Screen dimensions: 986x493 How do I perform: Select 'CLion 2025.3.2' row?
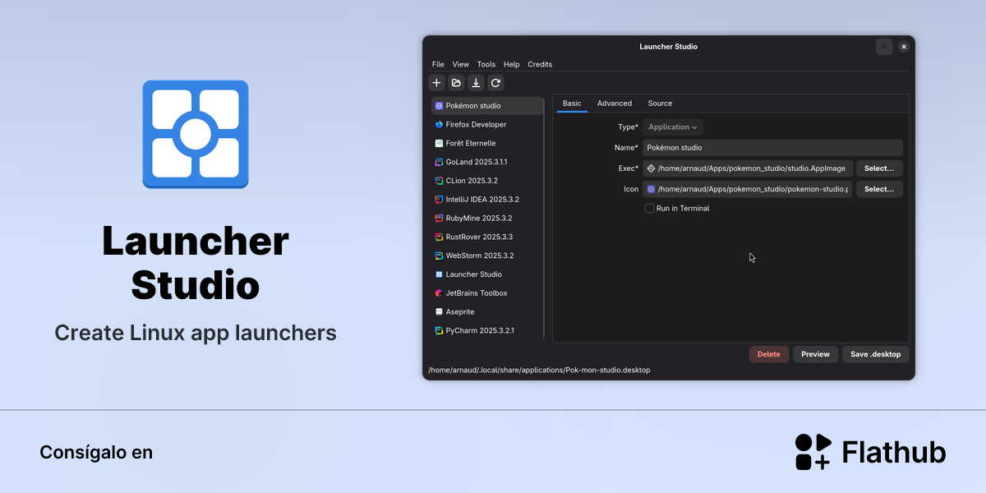487,181
